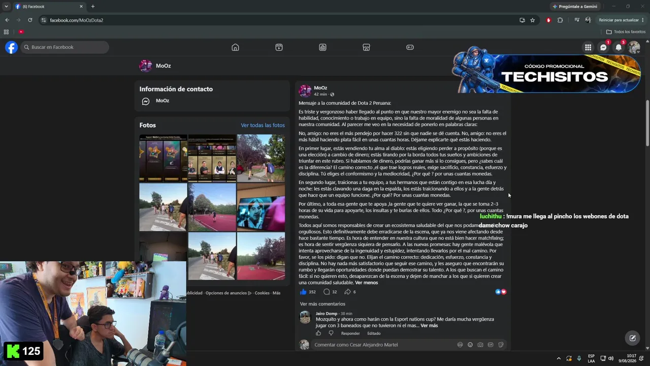This screenshot has width=650, height=366.
Task: Focus the Buscar en Facebook search box
Action: tap(64, 47)
